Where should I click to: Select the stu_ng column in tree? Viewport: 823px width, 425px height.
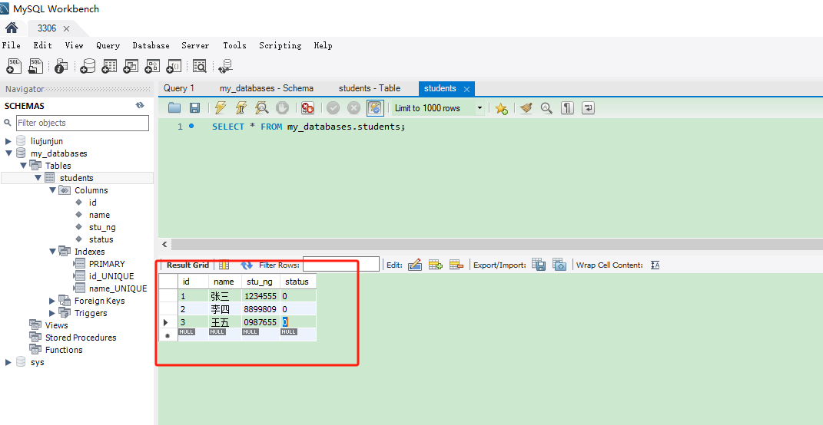tap(102, 227)
